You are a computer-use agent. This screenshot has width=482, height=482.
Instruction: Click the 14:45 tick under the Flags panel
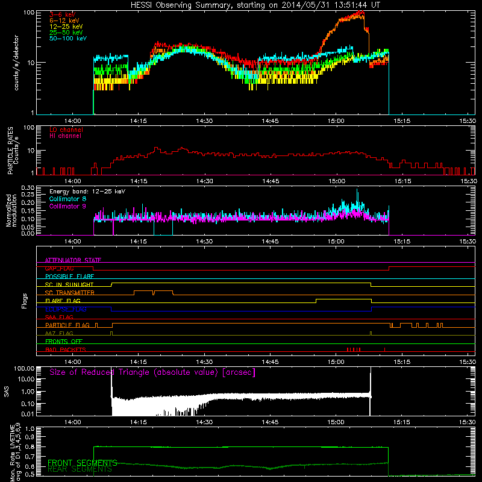[270, 362]
